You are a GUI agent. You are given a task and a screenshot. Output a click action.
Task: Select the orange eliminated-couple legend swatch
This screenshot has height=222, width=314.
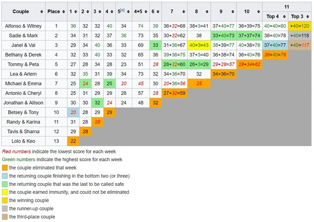(x=5, y=168)
